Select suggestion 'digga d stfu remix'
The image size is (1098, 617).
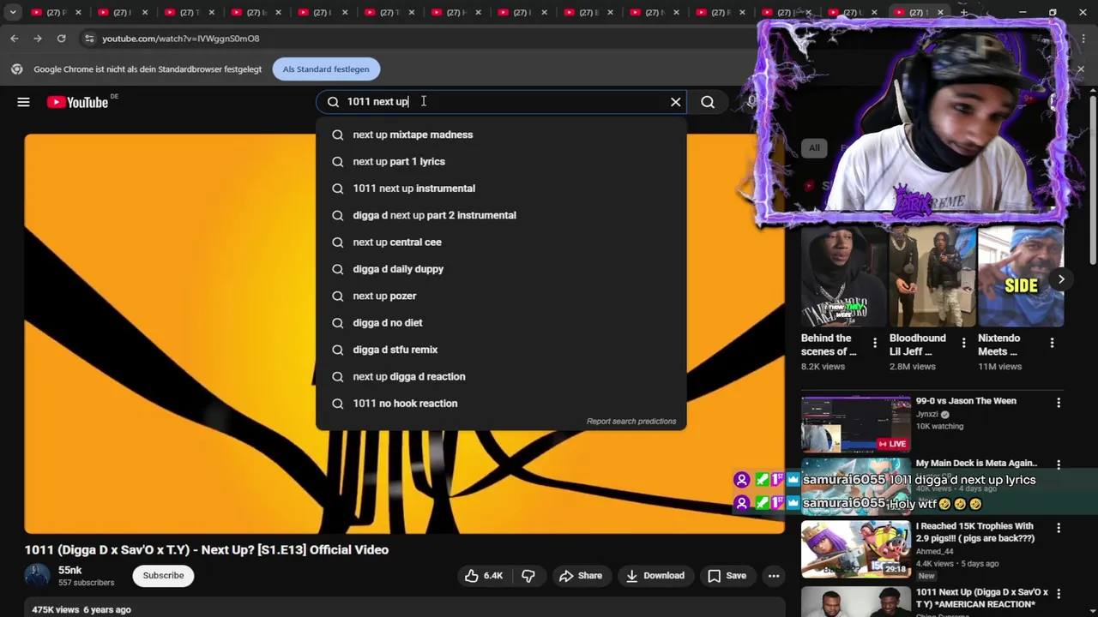coord(501,350)
